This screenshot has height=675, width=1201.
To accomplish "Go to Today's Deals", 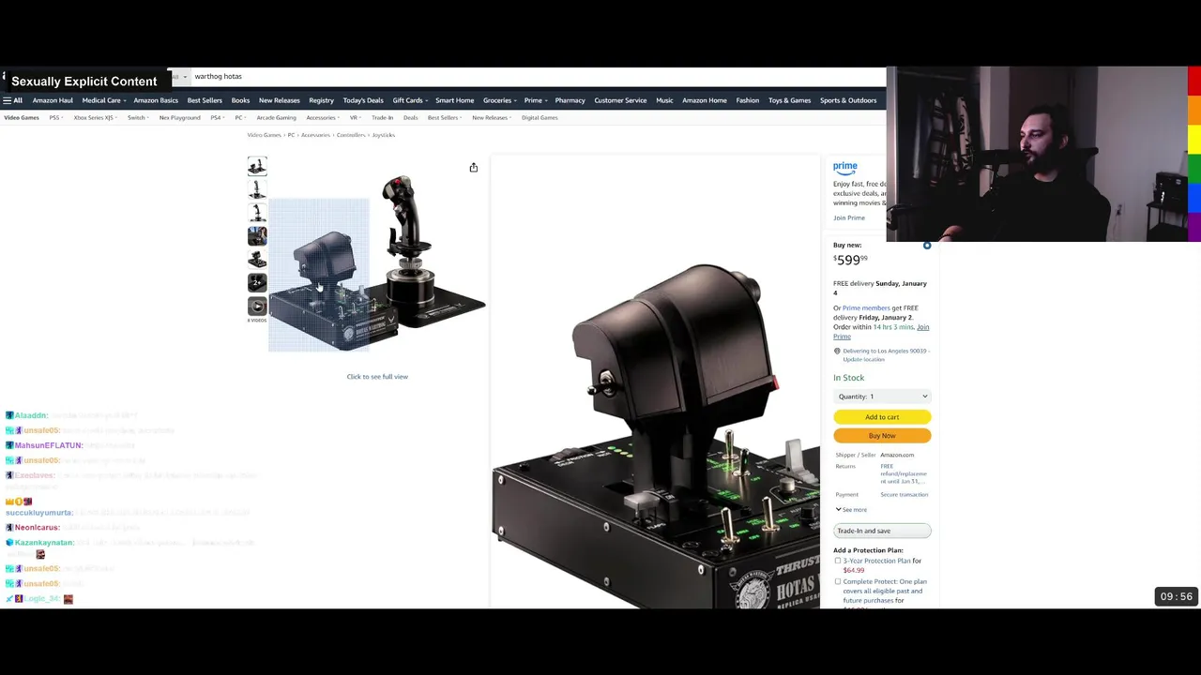I will pos(363,100).
